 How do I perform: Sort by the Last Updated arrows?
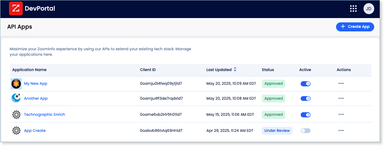point(235,69)
